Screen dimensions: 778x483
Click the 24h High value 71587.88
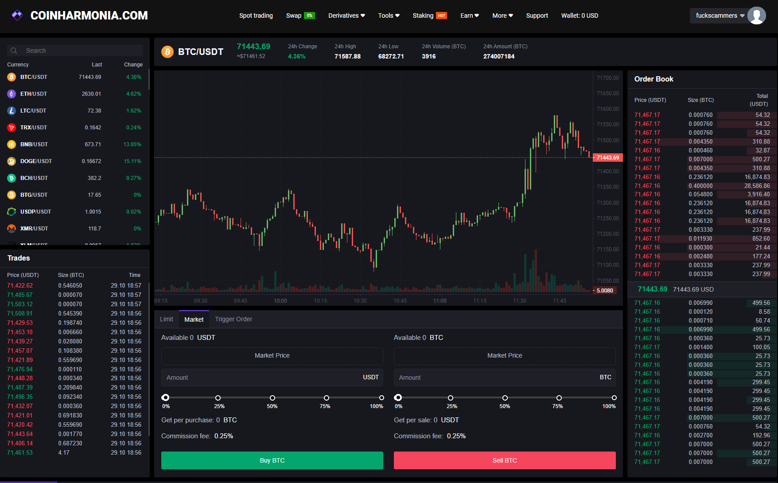(347, 56)
